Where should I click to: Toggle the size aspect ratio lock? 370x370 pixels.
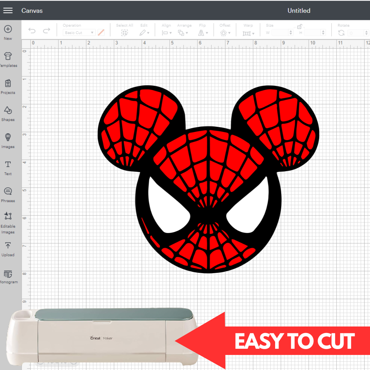coord(299,26)
